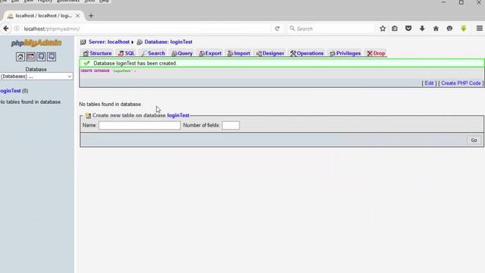
Task: Go back with the browser back arrow
Action: point(6,29)
